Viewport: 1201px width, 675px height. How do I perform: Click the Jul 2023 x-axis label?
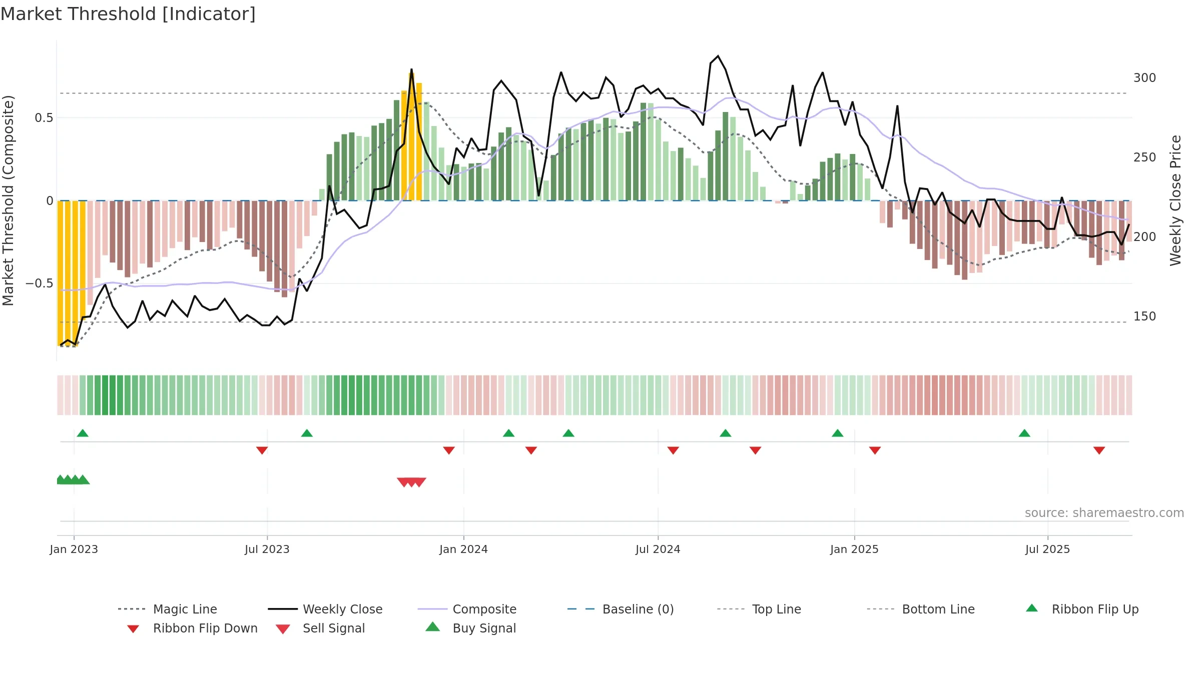coord(267,549)
